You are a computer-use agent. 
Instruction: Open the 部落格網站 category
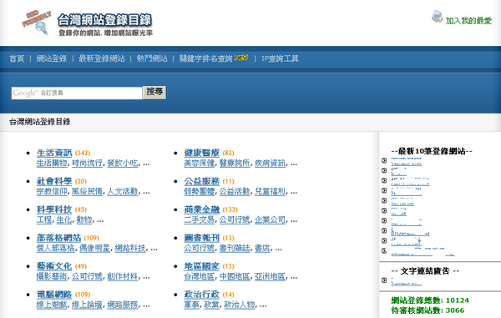point(58,238)
